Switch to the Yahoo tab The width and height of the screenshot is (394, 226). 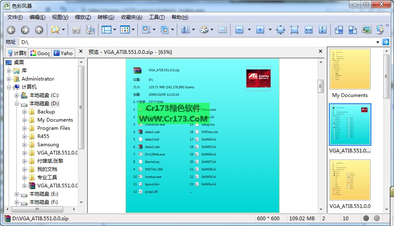pyautogui.click(x=63, y=53)
